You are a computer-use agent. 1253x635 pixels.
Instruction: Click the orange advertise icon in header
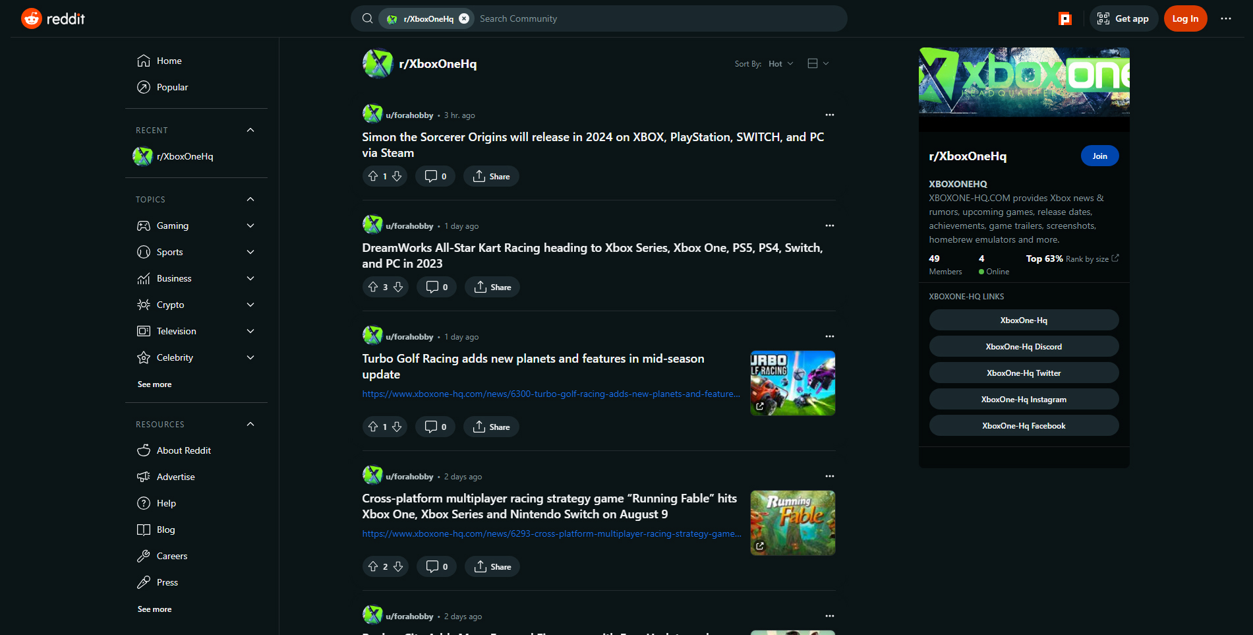1064,18
